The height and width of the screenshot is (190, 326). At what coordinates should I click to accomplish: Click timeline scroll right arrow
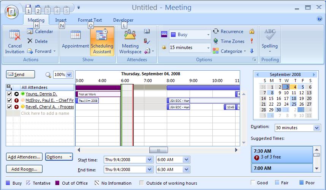236,150
